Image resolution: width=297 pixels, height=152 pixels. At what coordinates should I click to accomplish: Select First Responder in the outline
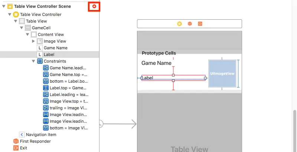tap(32, 141)
